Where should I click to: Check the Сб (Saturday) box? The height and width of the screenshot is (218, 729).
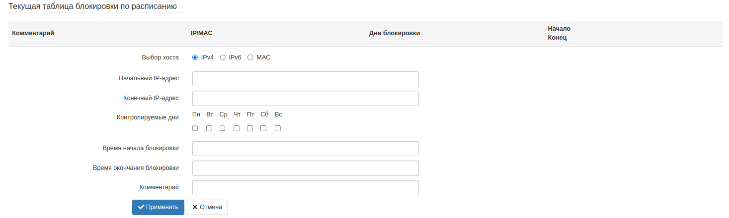[x=263, y=128]
